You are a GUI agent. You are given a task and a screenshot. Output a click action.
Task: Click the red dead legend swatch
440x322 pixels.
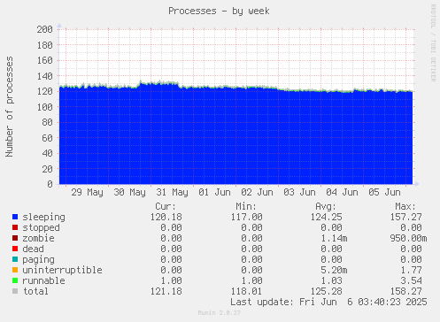pyautogui.click(x=15, y=249)
